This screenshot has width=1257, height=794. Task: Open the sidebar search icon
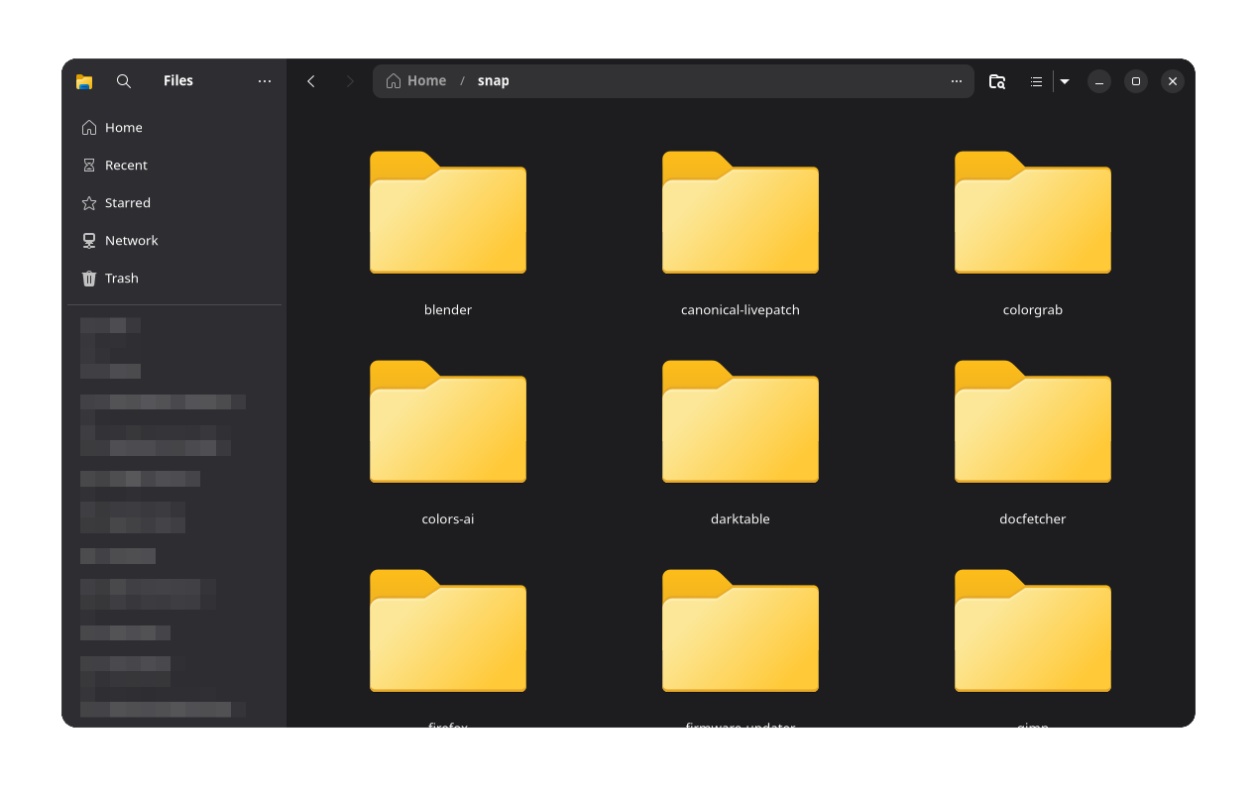(x=123, y=80)
